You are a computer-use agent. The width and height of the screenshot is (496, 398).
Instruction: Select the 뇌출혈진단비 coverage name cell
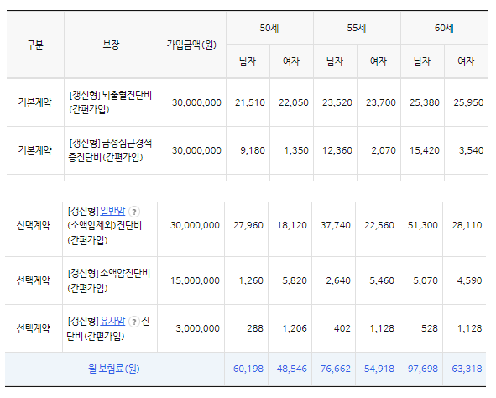(111, 102)
